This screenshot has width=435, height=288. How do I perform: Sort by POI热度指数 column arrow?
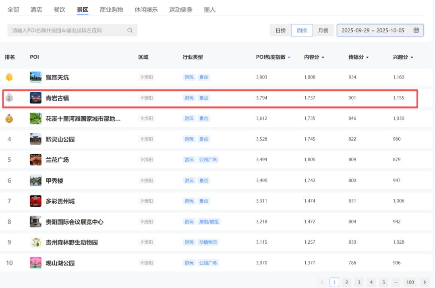(x=289, y=58)
